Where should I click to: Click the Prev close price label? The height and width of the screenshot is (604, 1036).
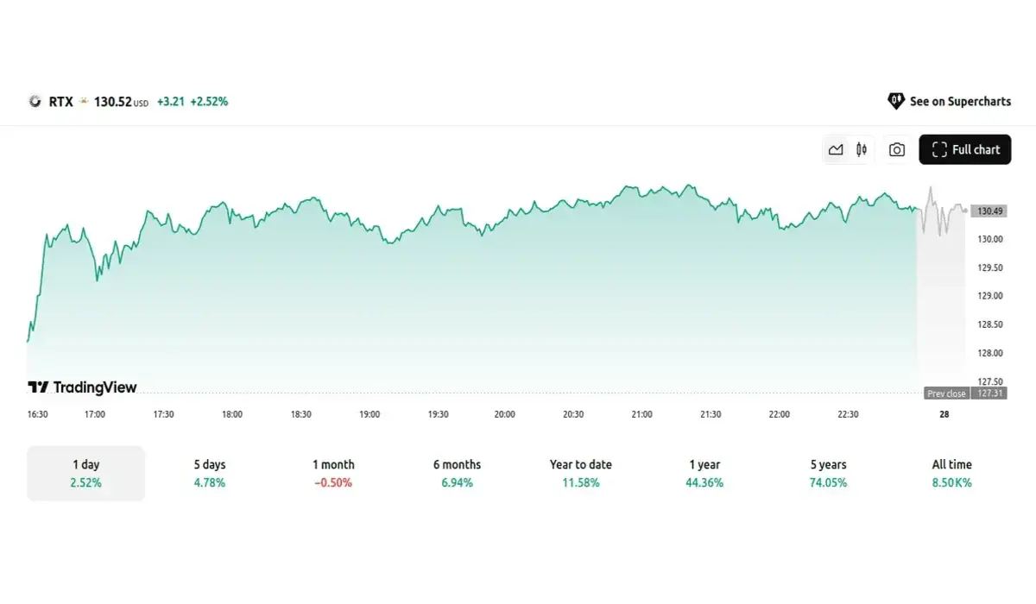click(946, 393)
